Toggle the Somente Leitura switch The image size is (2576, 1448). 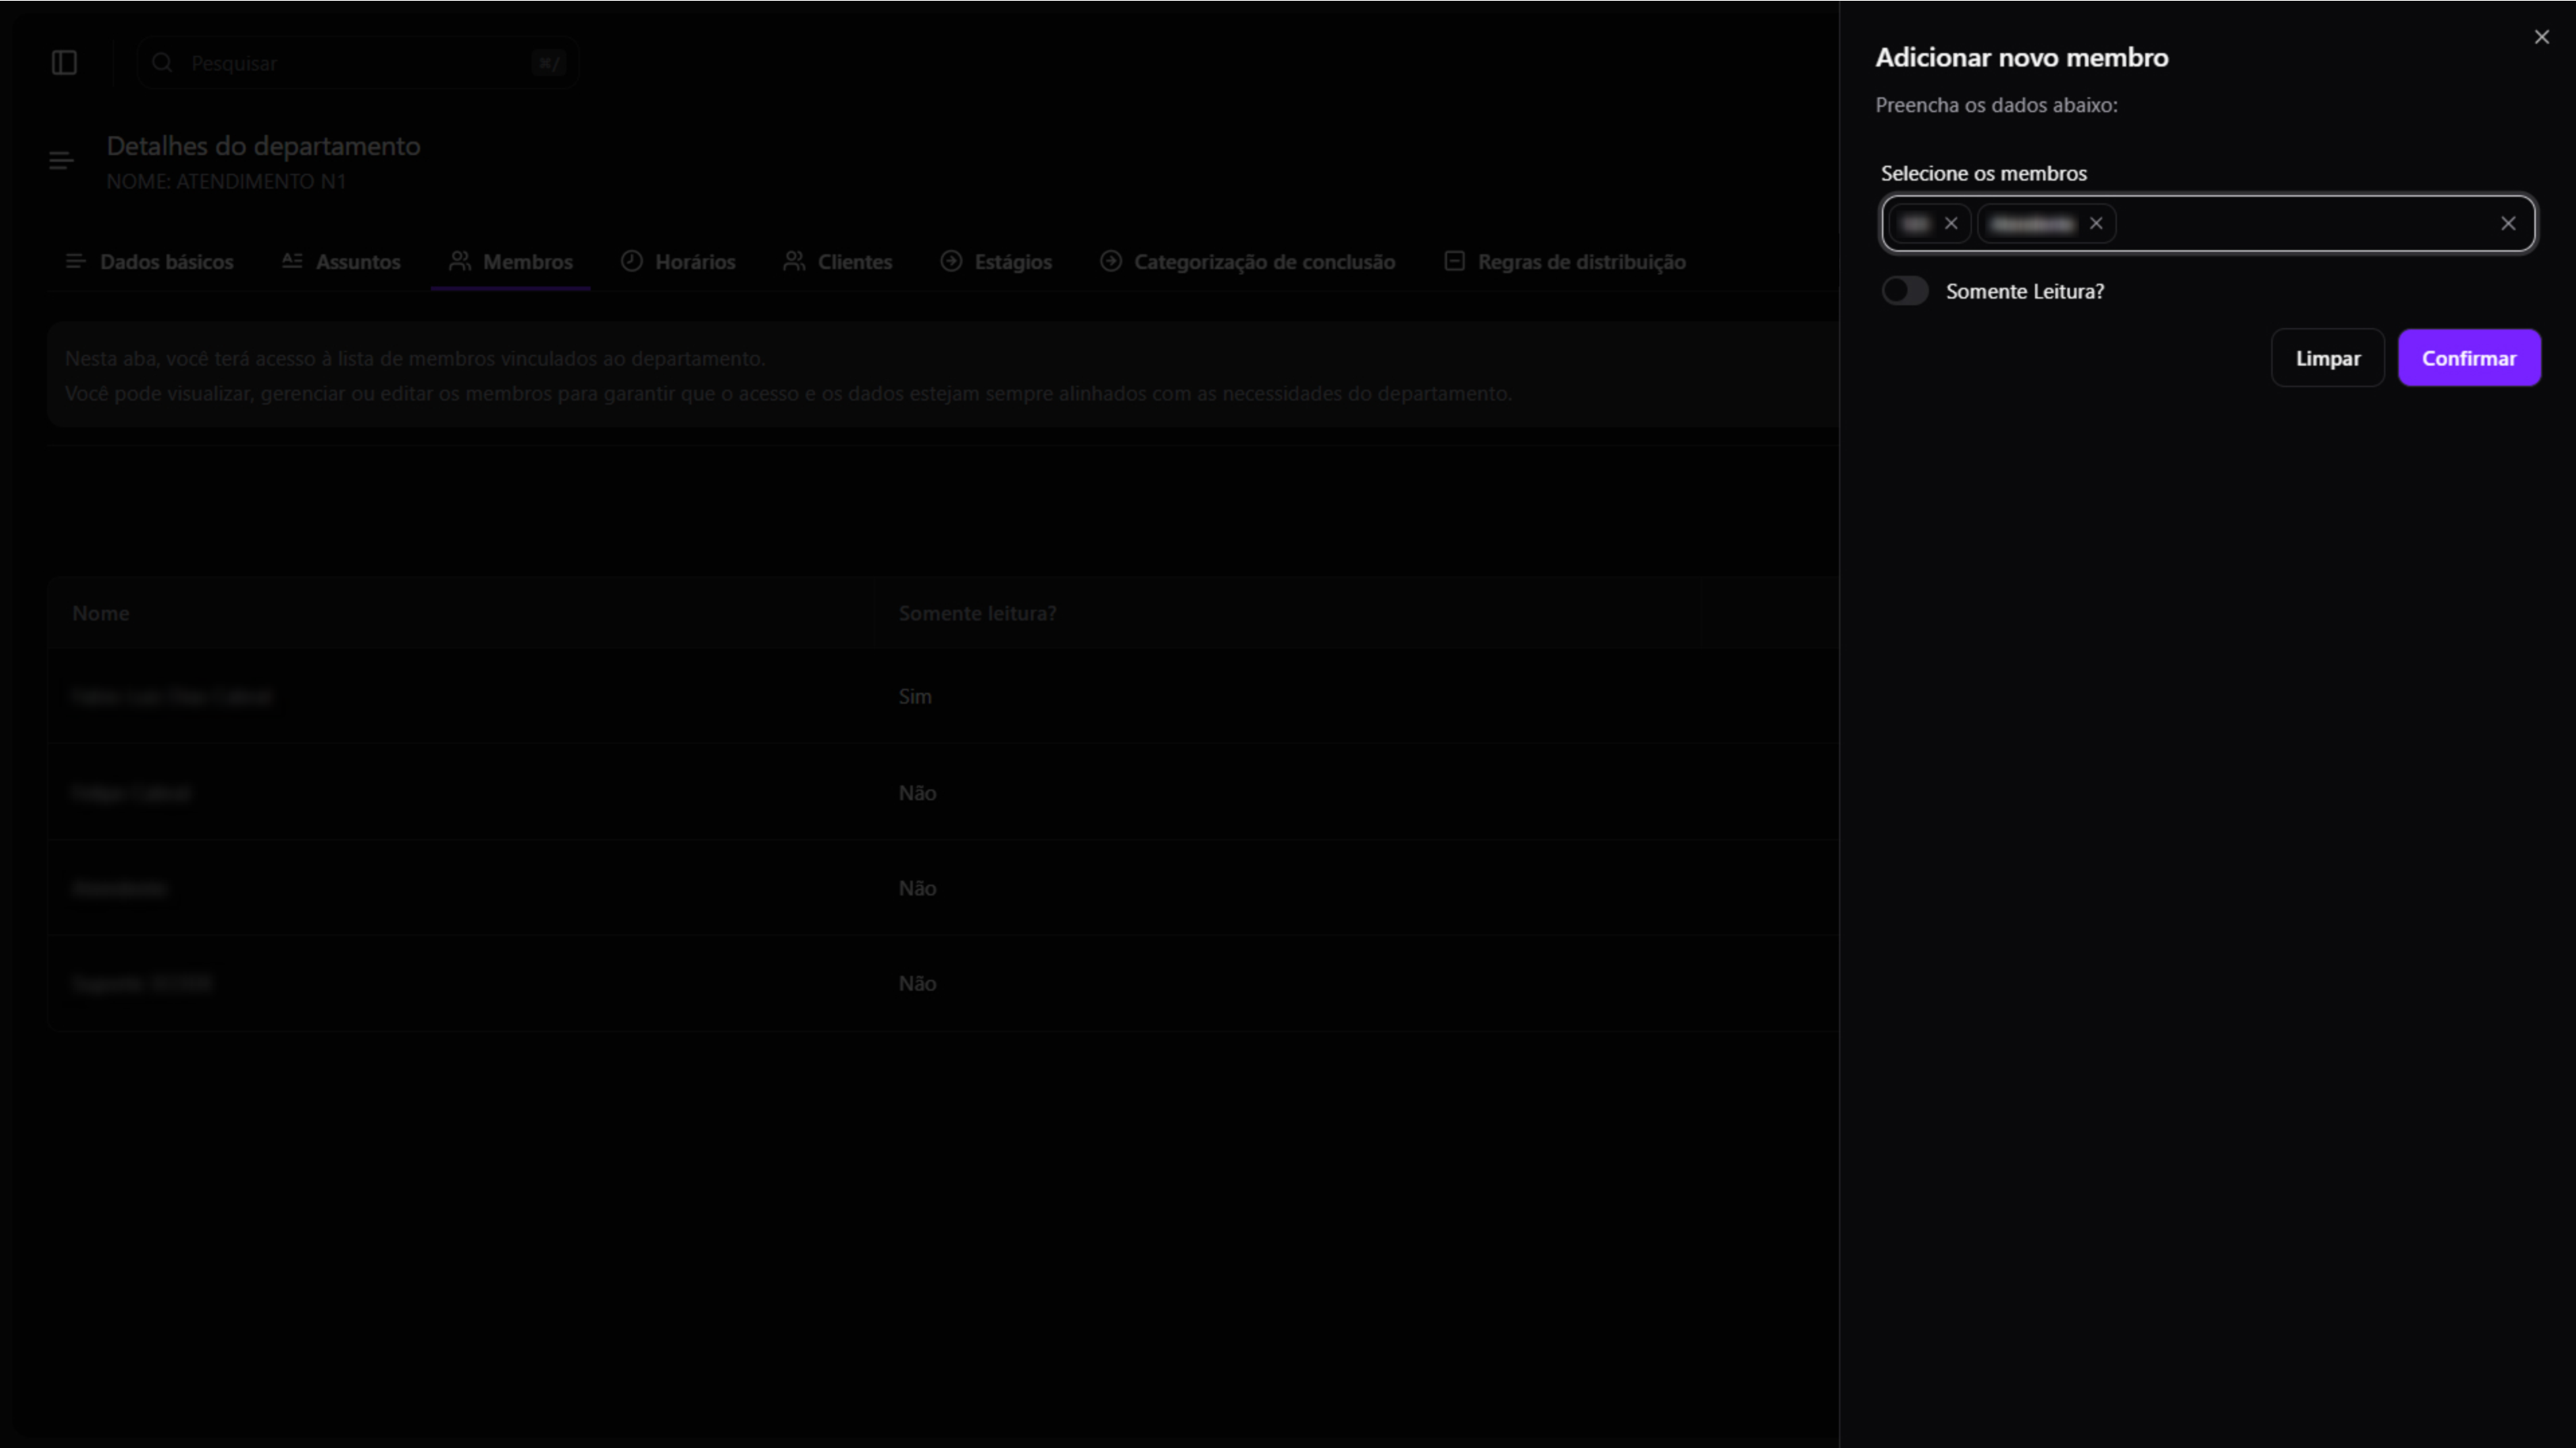click(x=1904, y=291)
